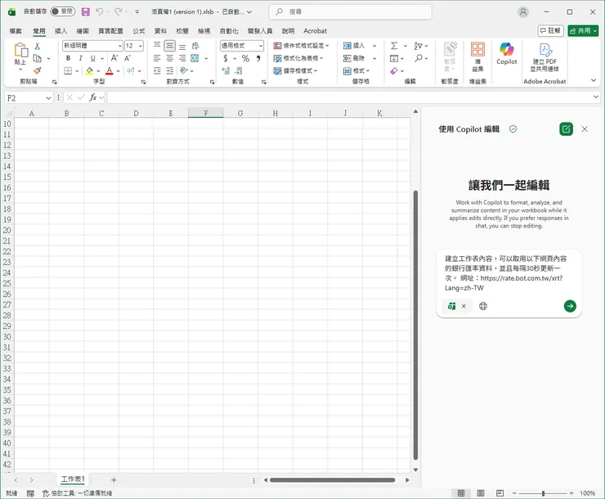This screenshot has height=499, width=605.
Task: Send the Copilot prompt arrow button
Action: tap(570, 306)
